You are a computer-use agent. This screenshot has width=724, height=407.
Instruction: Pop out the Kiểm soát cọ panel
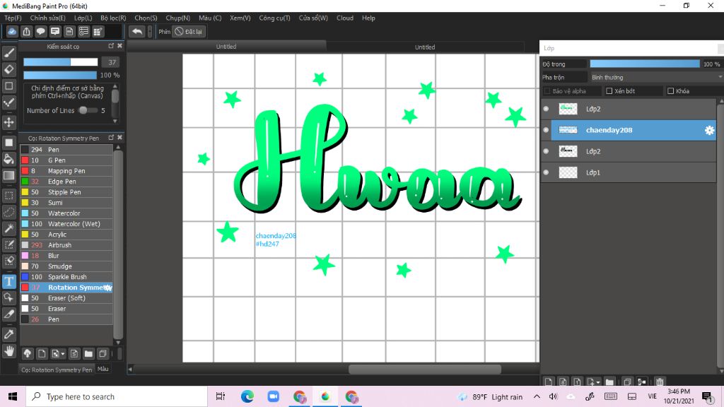[x=111, y=46]
